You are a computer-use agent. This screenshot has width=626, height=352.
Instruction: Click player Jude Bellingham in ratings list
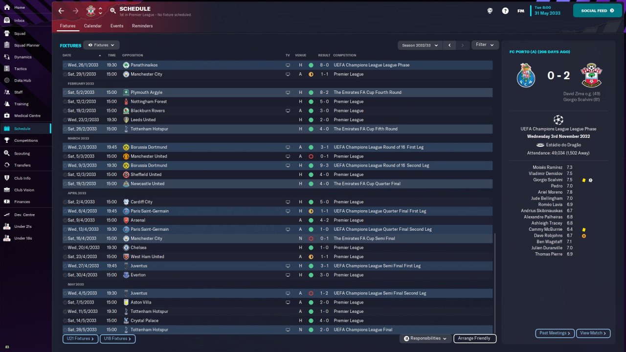[547, 198]
